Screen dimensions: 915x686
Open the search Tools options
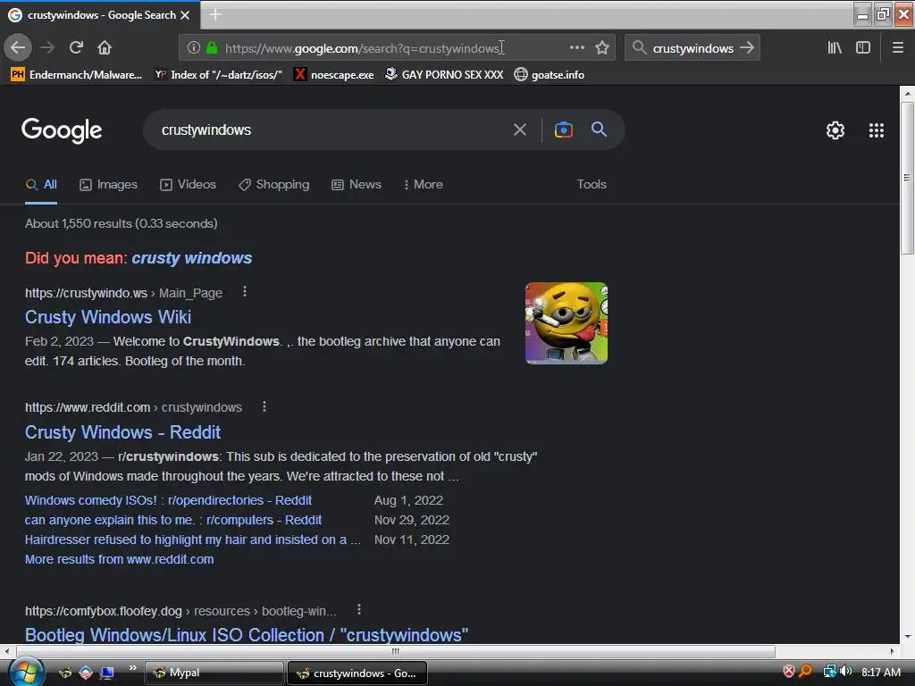coord(592,184)
